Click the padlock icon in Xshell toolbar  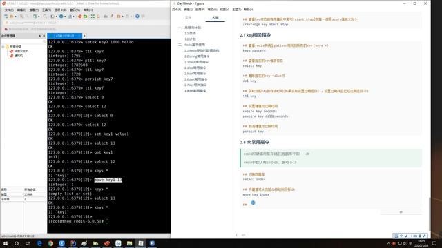[98, 17]
